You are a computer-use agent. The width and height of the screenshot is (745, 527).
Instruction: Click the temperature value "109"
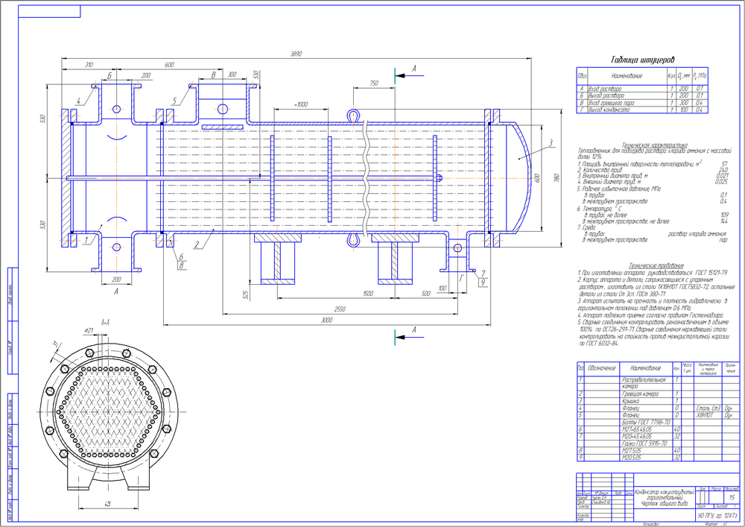pyautogui.click(x=725, y=215)
